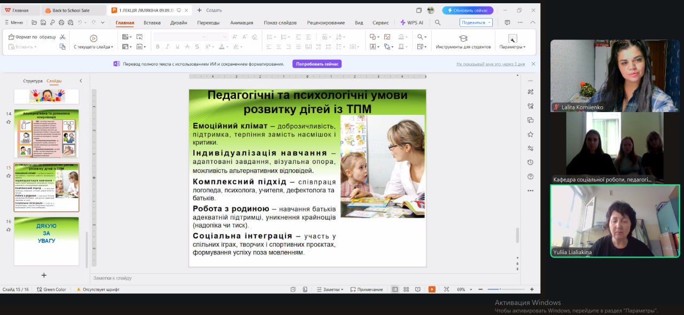Open the Вид ribbon tab
The image size is (684, 315).
click(x=359, y=22)
